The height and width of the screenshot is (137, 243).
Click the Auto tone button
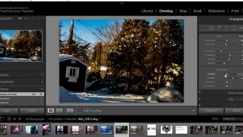[241, 36]
